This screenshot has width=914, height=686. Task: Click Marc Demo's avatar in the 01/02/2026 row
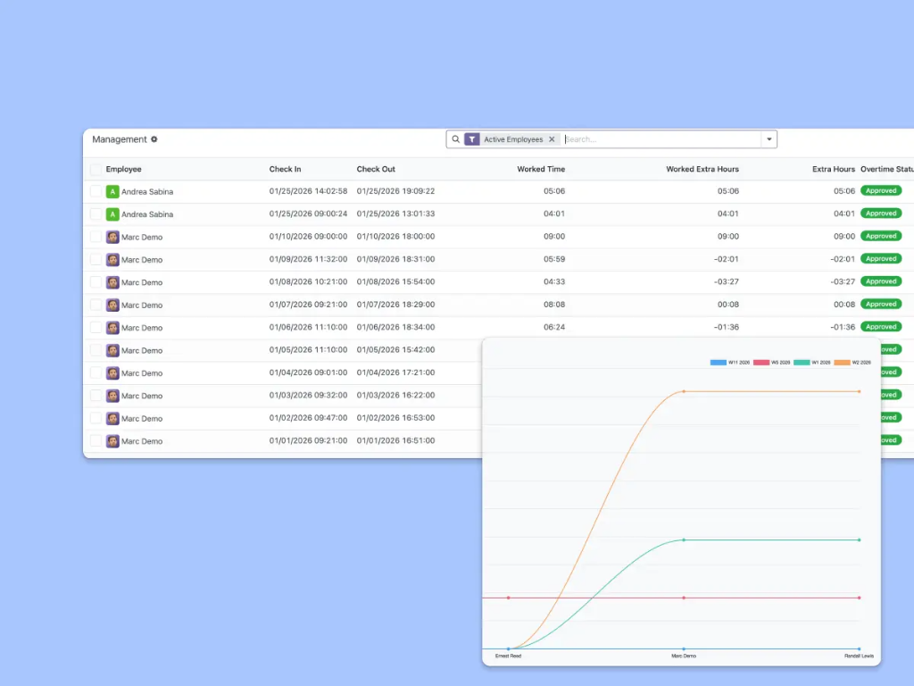[x=112, y=418]
